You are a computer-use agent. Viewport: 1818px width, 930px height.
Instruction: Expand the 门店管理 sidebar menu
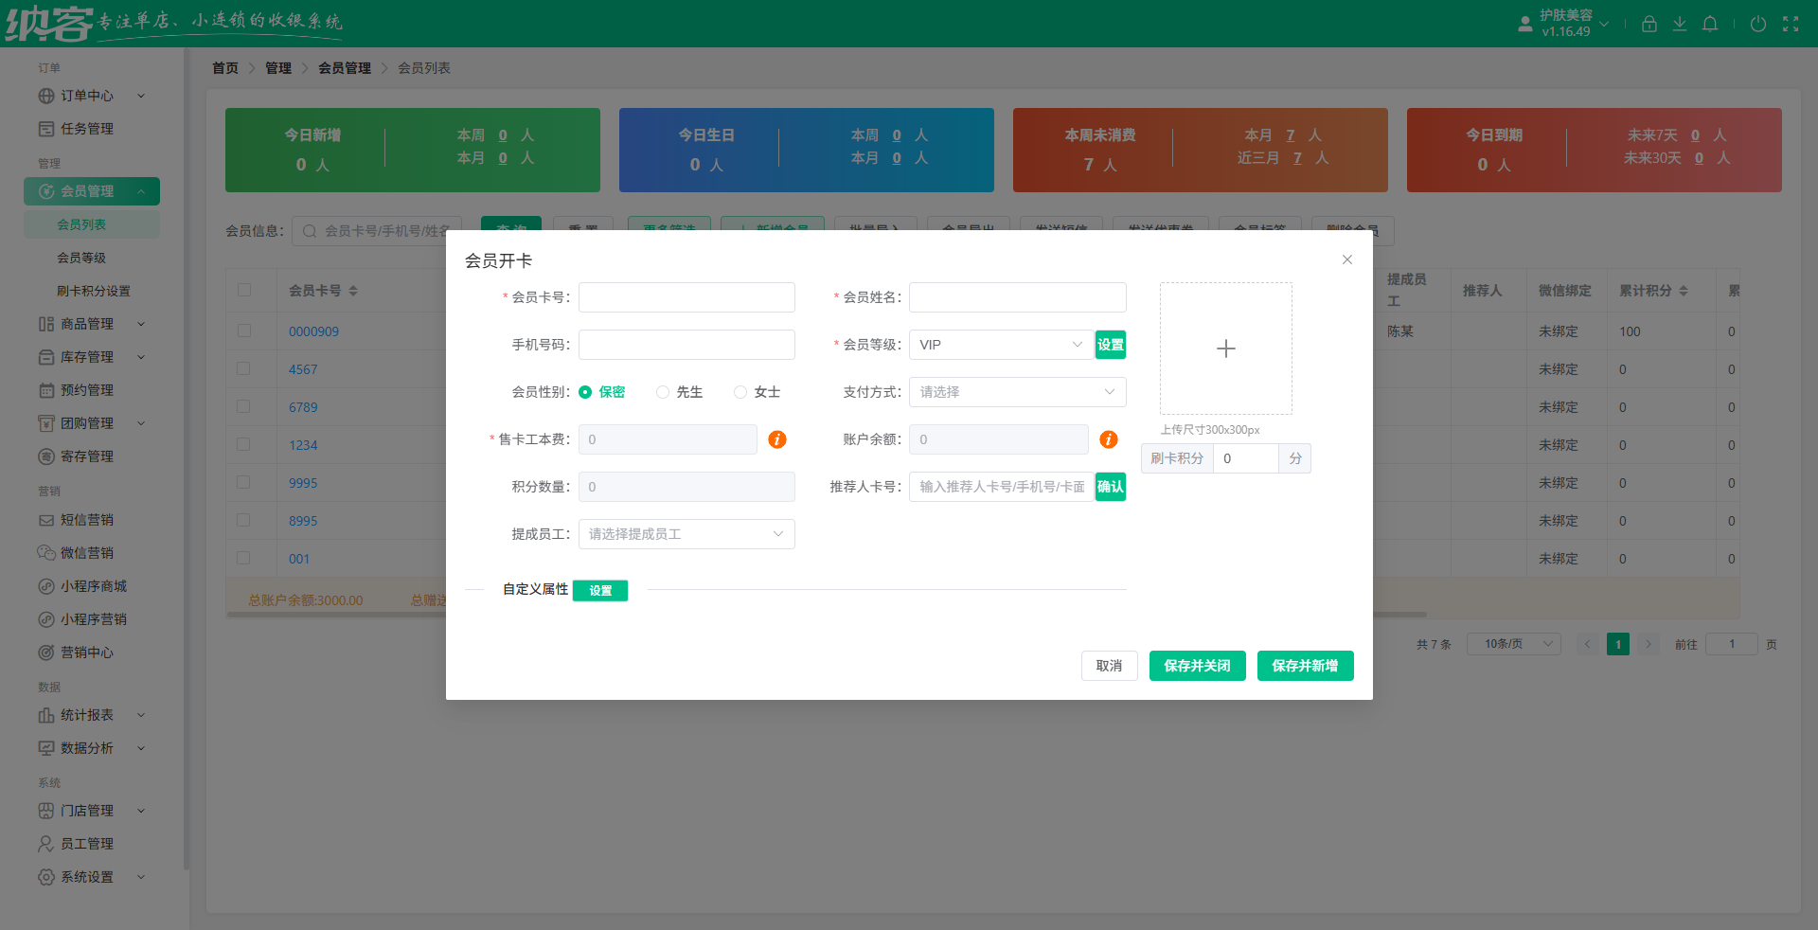coord(92,811)
